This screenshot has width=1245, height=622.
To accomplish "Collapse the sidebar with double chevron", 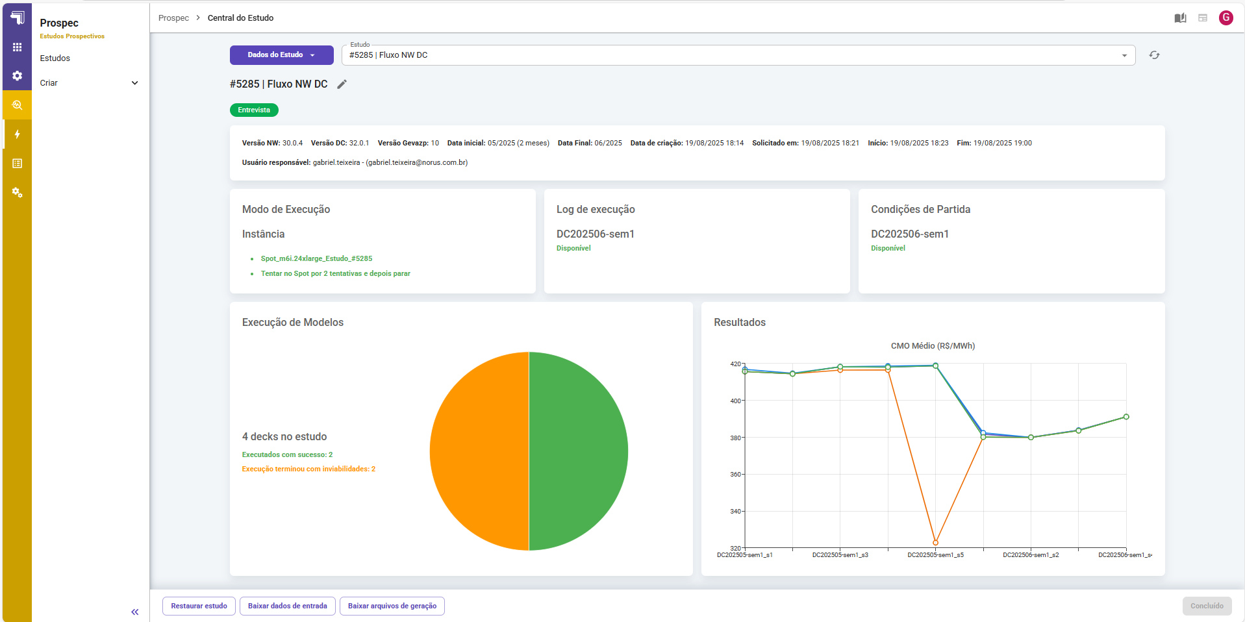I will point(135,612).
